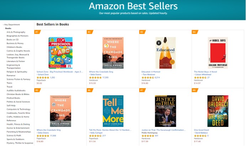Open the Cookbooks, Food & Wine category
The image size is (246, 146).
(18, 113)
